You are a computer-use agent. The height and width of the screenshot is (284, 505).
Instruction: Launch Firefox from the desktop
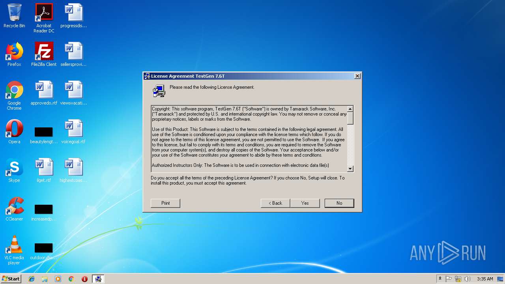14,54
